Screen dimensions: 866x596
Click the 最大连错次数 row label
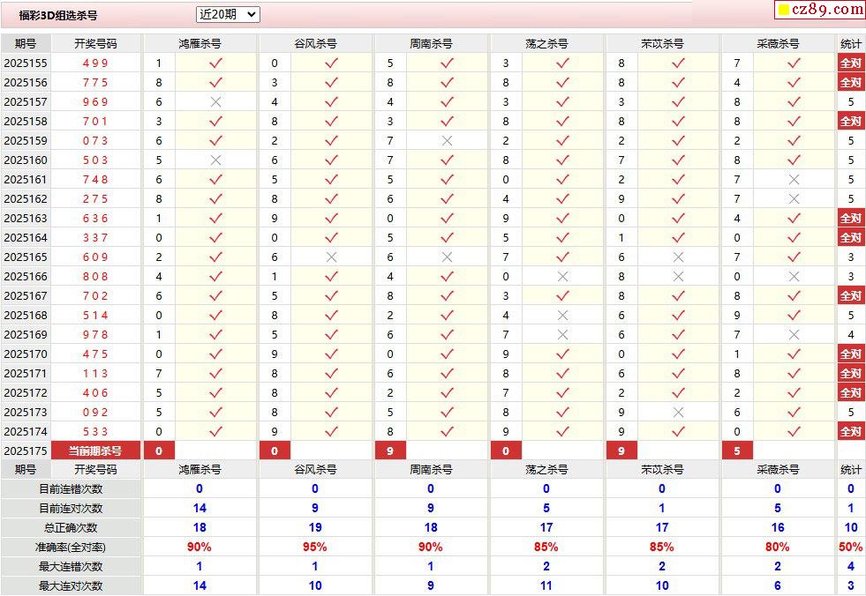(71, 567)
